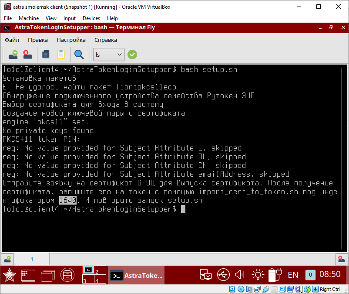Open the file manager drawer icon
This screenshot has height=294, width=349.
[67, 275]
